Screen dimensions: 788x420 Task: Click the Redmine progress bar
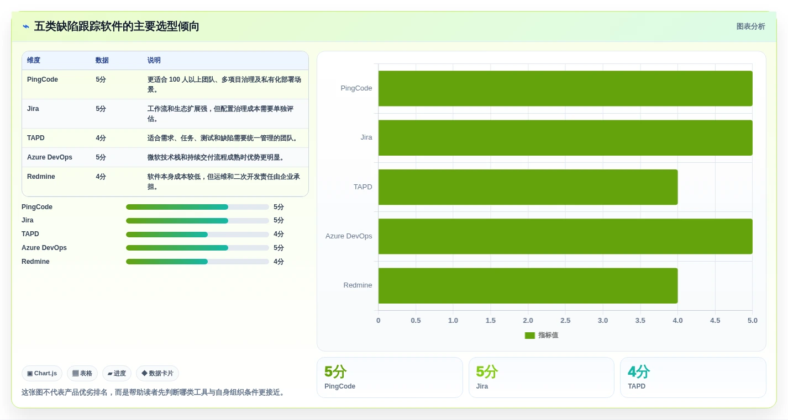(x=197, y=262)
